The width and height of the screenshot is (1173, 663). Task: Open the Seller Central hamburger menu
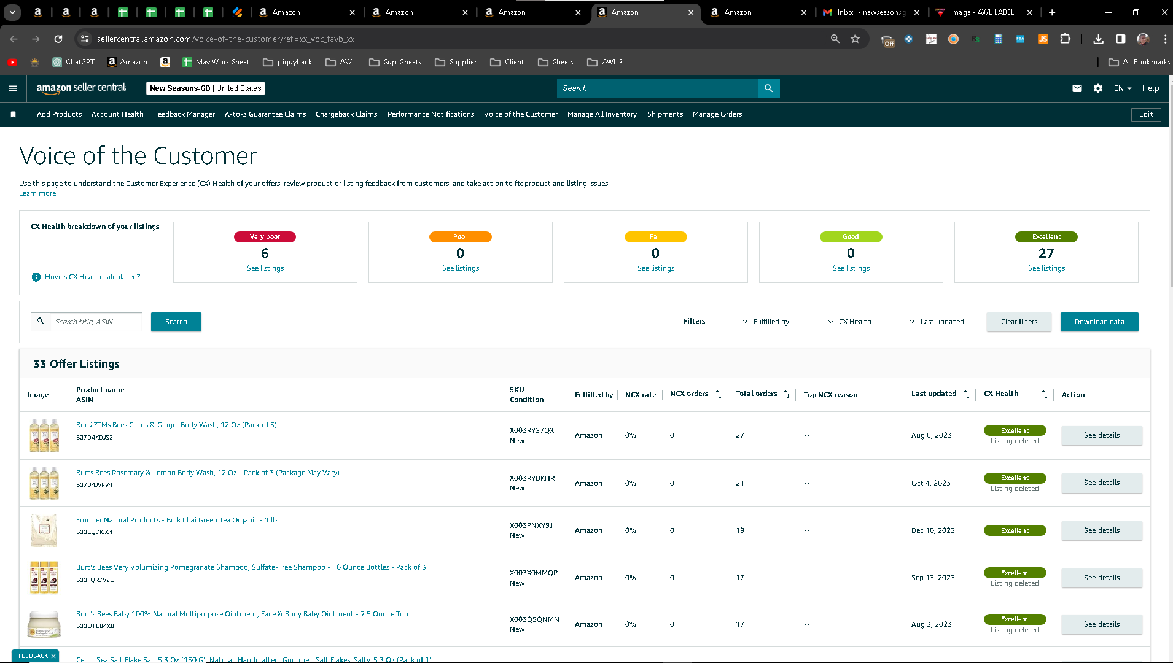(13, 88)
